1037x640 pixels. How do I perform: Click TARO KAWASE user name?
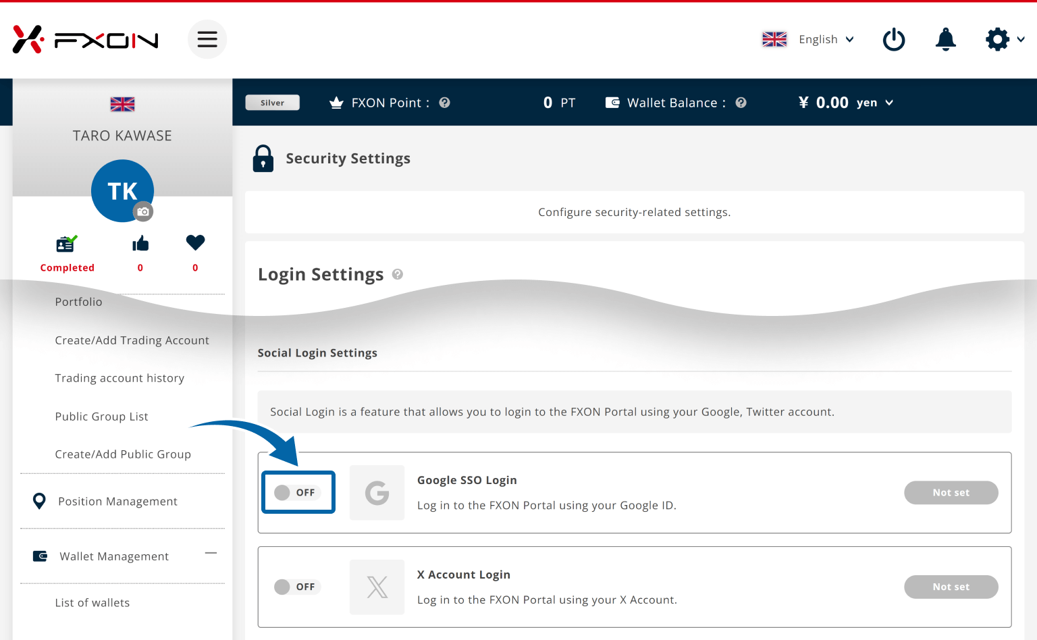(x=122, y=136)
